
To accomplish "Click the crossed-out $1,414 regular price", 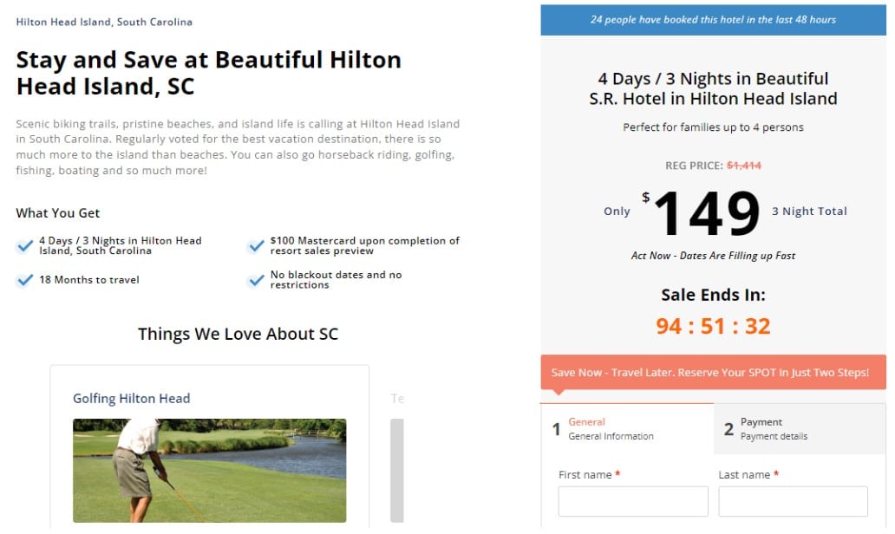I will (743, 166).
